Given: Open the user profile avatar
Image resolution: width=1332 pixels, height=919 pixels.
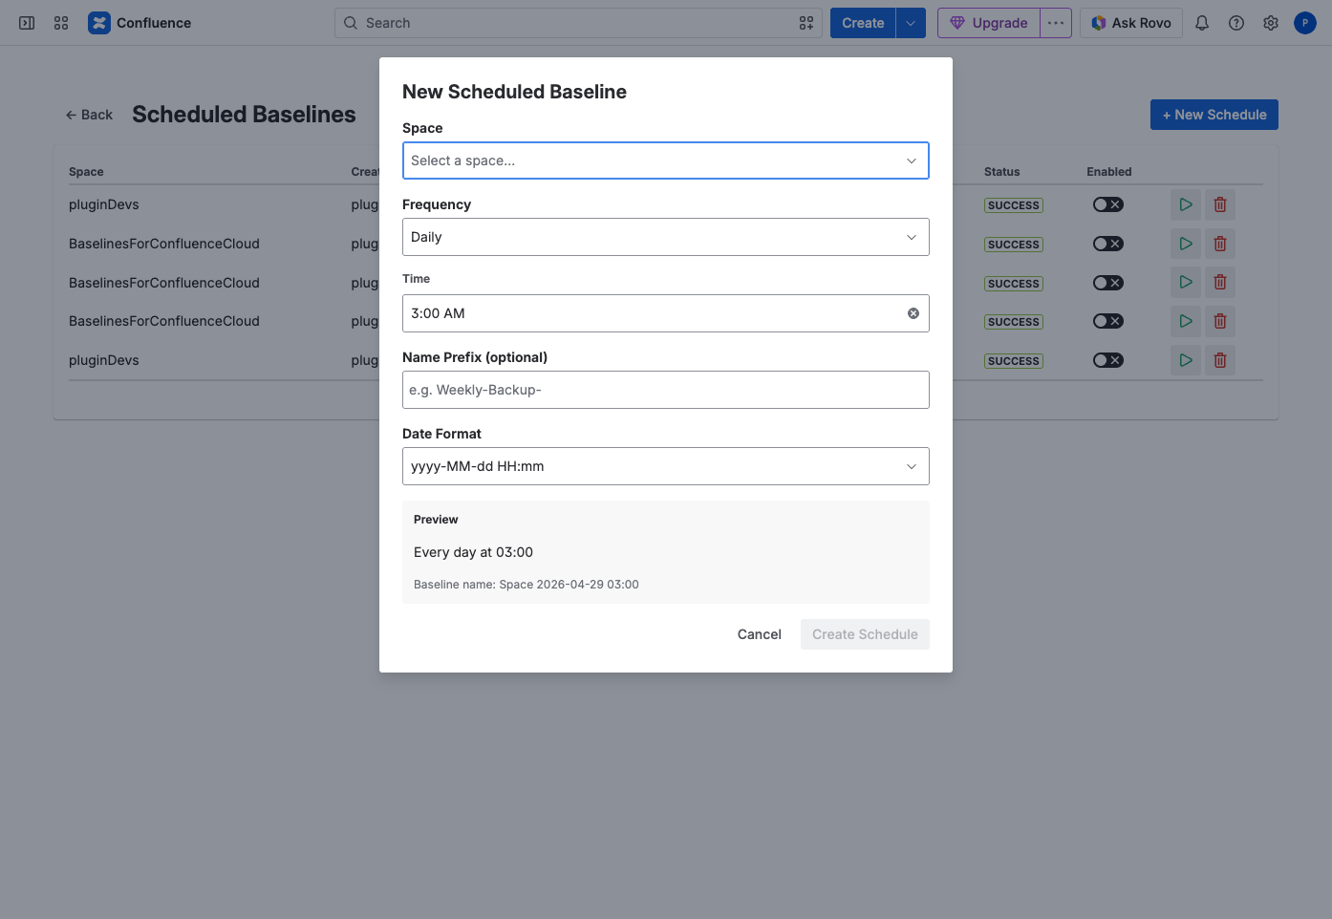Looking at the screenshot, I should (x=1305, y=23).
